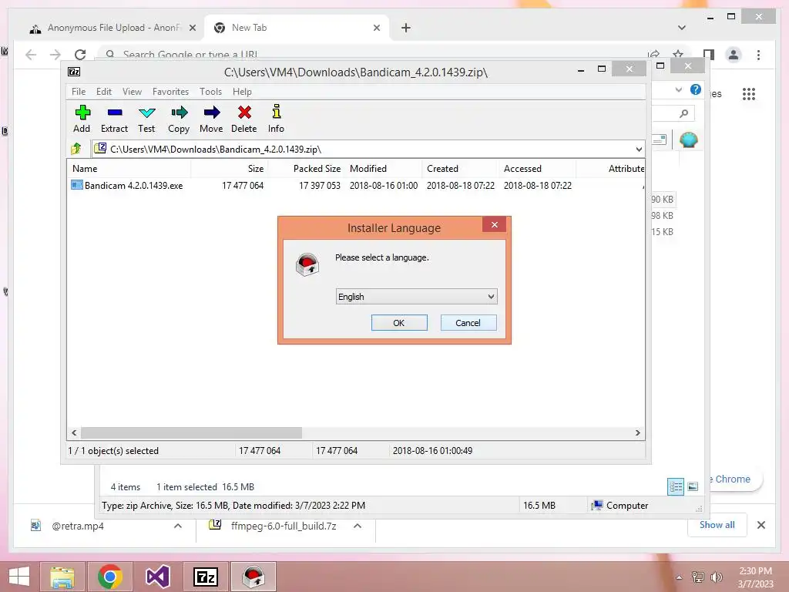The image size is (789, 592).
Task: Open File Explorer from the taskbar
Action: click(x=62, y=577)
